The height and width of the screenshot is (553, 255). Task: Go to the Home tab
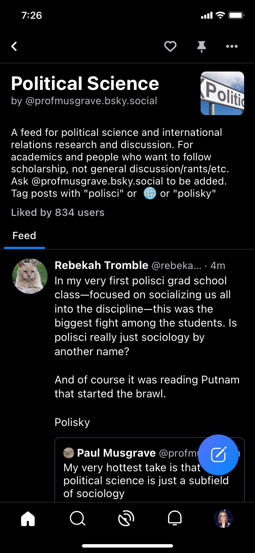[28, 519]
